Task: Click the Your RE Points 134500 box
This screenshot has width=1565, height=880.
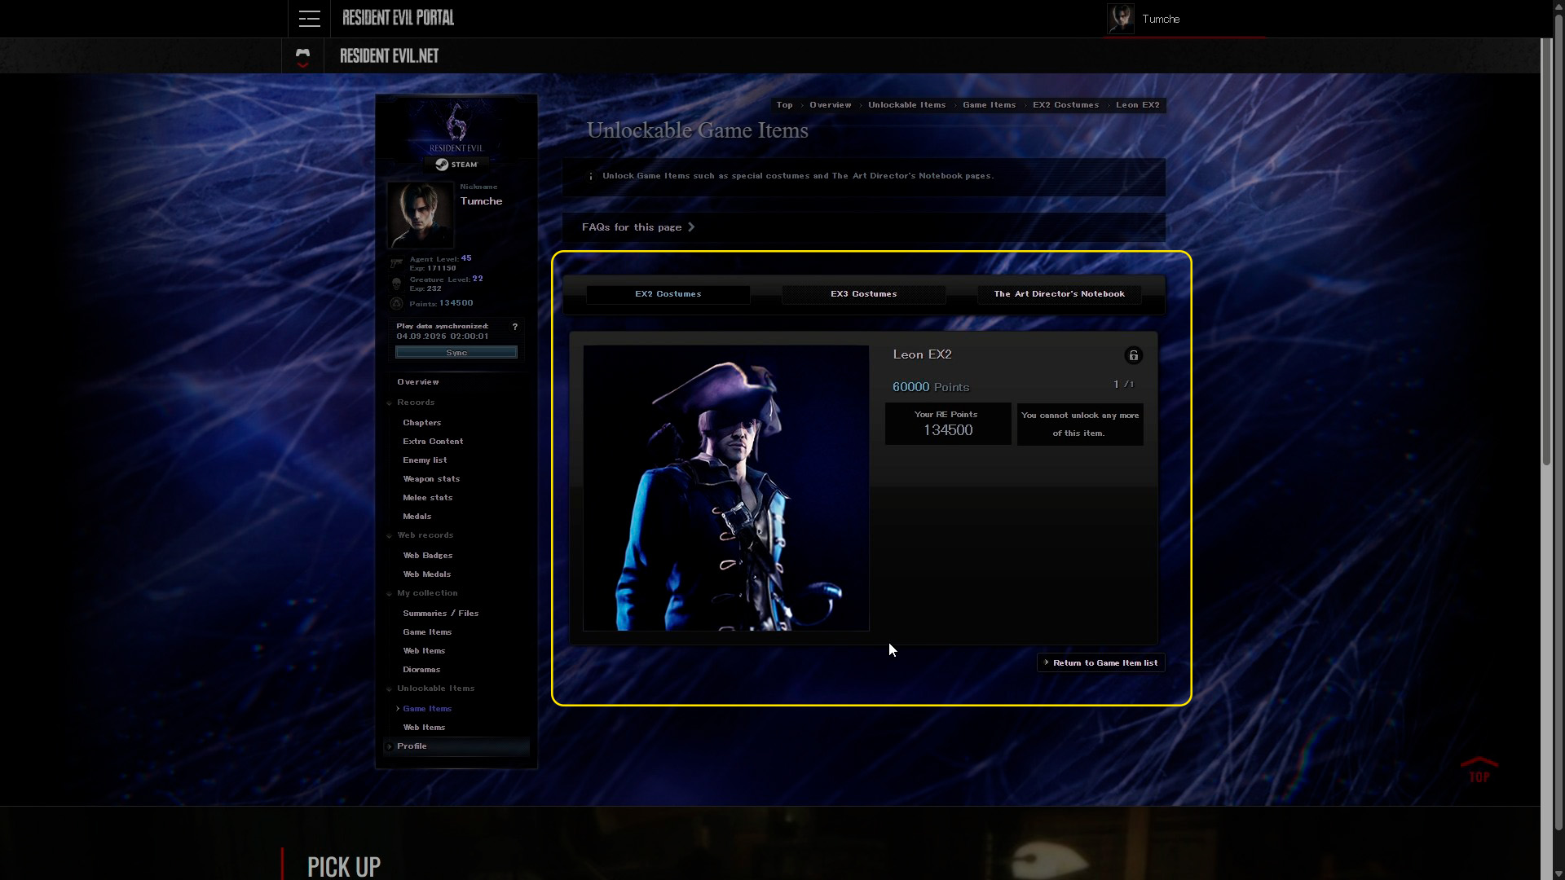Action: 948,424
